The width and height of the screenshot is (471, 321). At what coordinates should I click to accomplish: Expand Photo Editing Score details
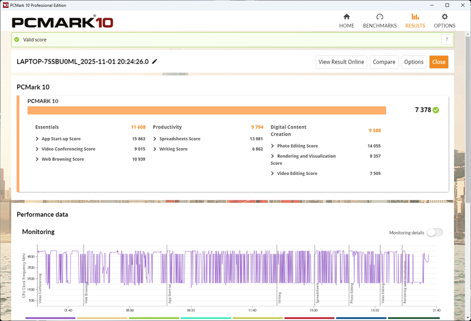pos(273,145)
